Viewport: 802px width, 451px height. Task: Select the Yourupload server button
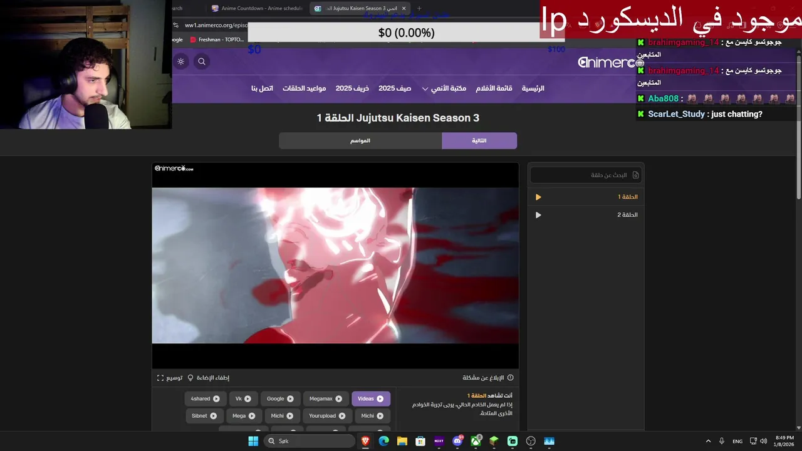coord(327,416)
